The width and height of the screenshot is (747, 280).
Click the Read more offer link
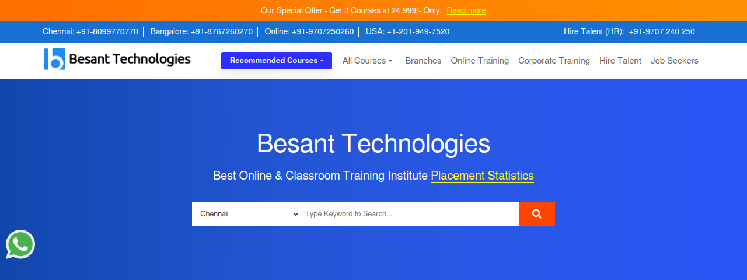[466, 10]
